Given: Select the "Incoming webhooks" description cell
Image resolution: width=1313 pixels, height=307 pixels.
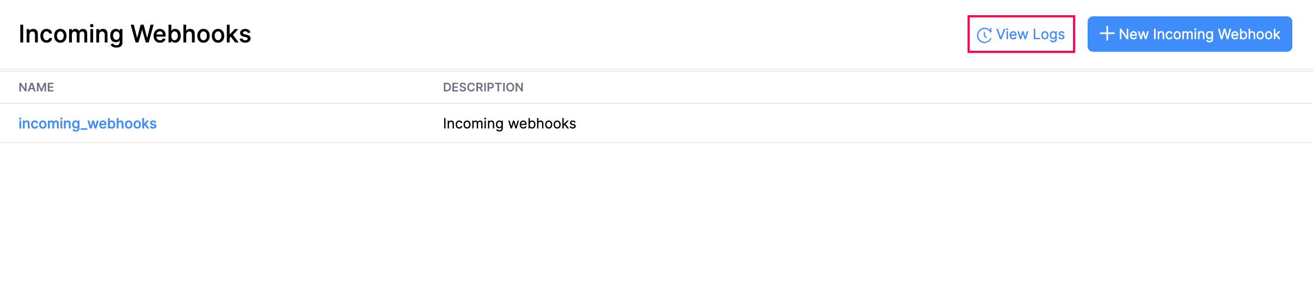Looking at the screenshot, I should pos(509,124).
